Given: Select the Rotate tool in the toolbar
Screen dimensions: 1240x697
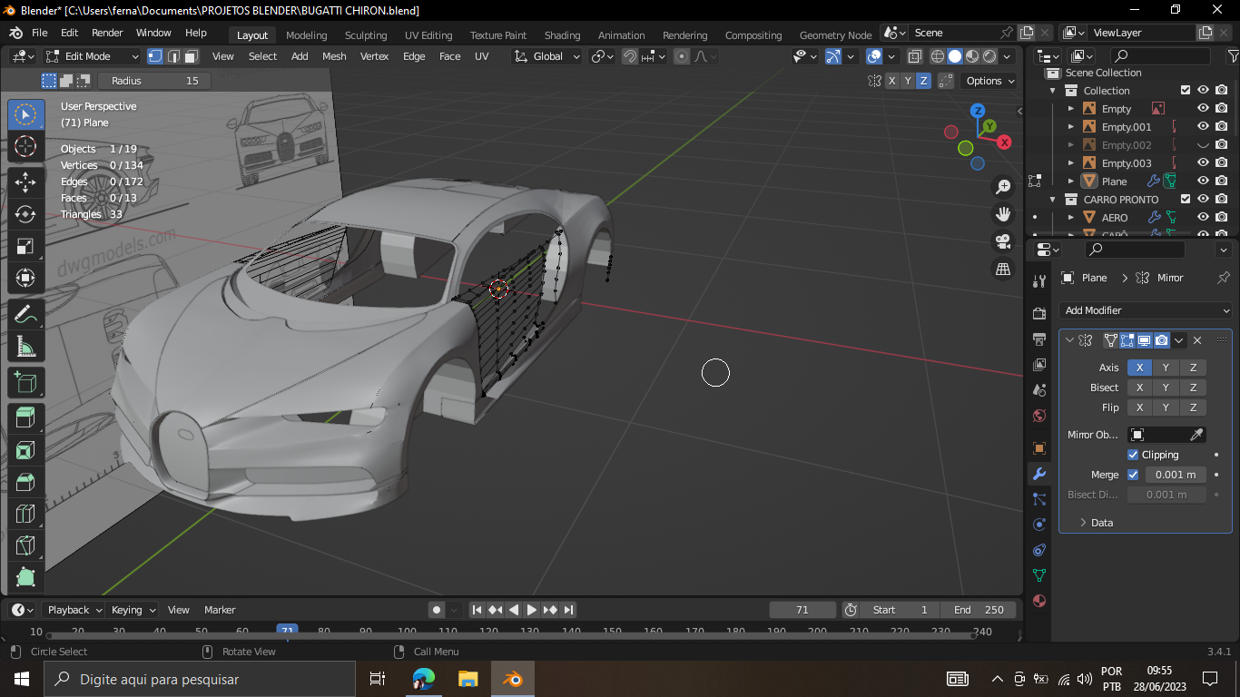Looking at the screenshot, I should point(25,214).
